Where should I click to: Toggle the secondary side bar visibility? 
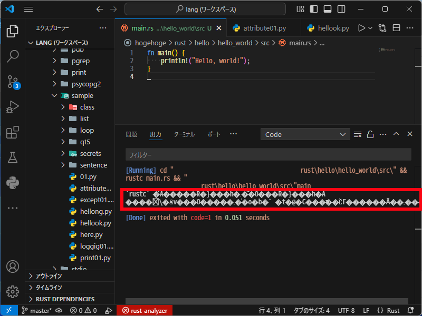click(341, 9)
